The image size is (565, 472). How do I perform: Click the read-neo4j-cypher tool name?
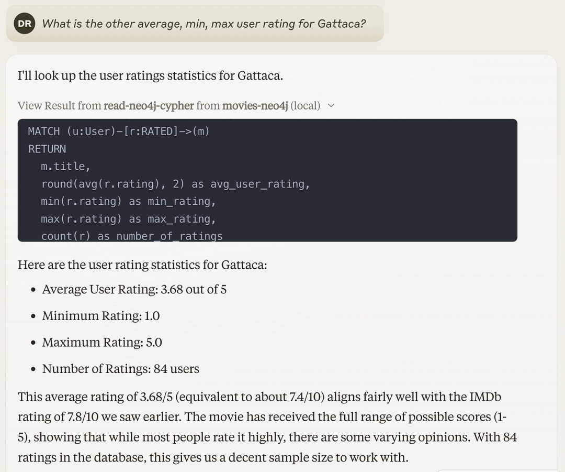[x=149, y=106]
